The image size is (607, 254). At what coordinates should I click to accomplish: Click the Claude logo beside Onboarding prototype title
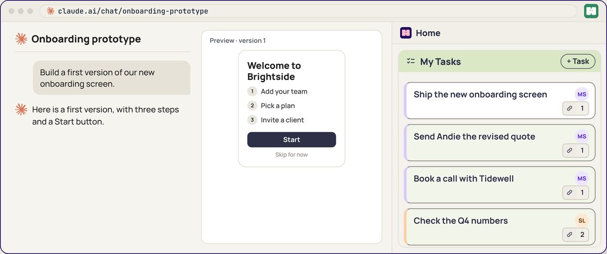(x=21, y=39)
